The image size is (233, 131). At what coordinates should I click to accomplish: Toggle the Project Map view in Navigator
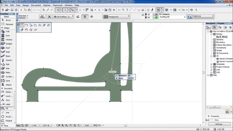[214, 27]
